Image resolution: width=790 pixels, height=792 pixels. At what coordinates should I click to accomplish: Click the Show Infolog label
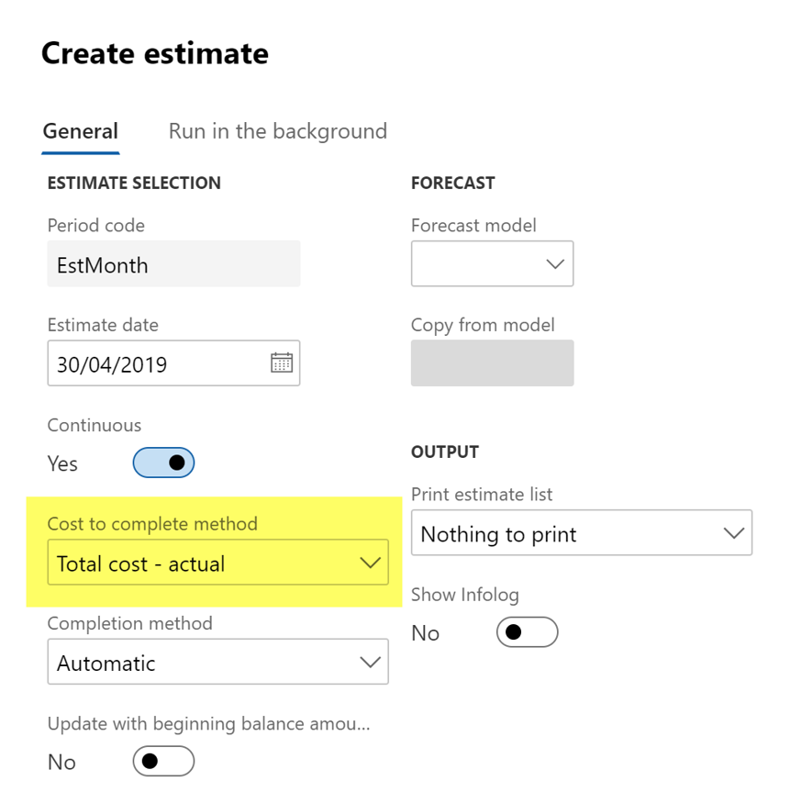pos(464,595)
